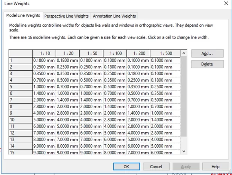232x175 pixels.
Task: Select row header 4
Action: point(21,80)
